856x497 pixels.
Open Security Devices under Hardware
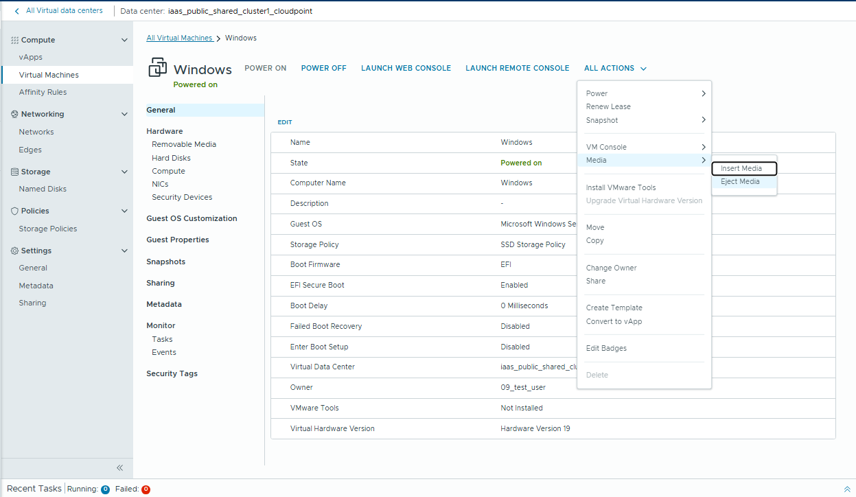(182, 198)
